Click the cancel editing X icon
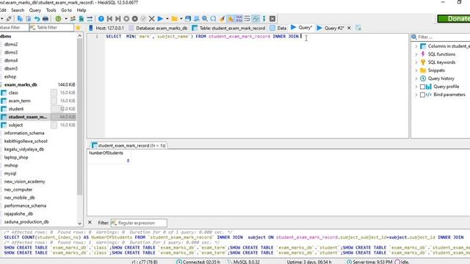 [x=152, y=18]
